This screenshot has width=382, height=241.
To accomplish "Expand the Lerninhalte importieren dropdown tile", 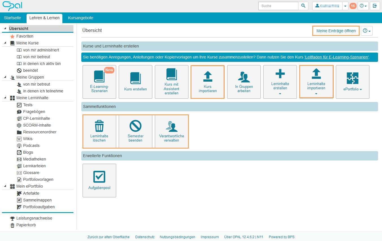I will (316, 81).
